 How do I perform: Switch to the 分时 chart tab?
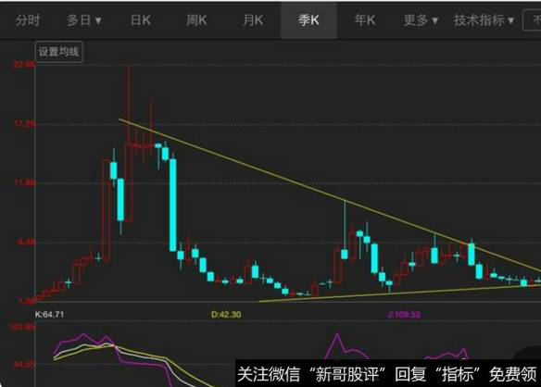tap(28, 20)
